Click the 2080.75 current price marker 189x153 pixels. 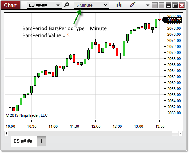(172, 20)
